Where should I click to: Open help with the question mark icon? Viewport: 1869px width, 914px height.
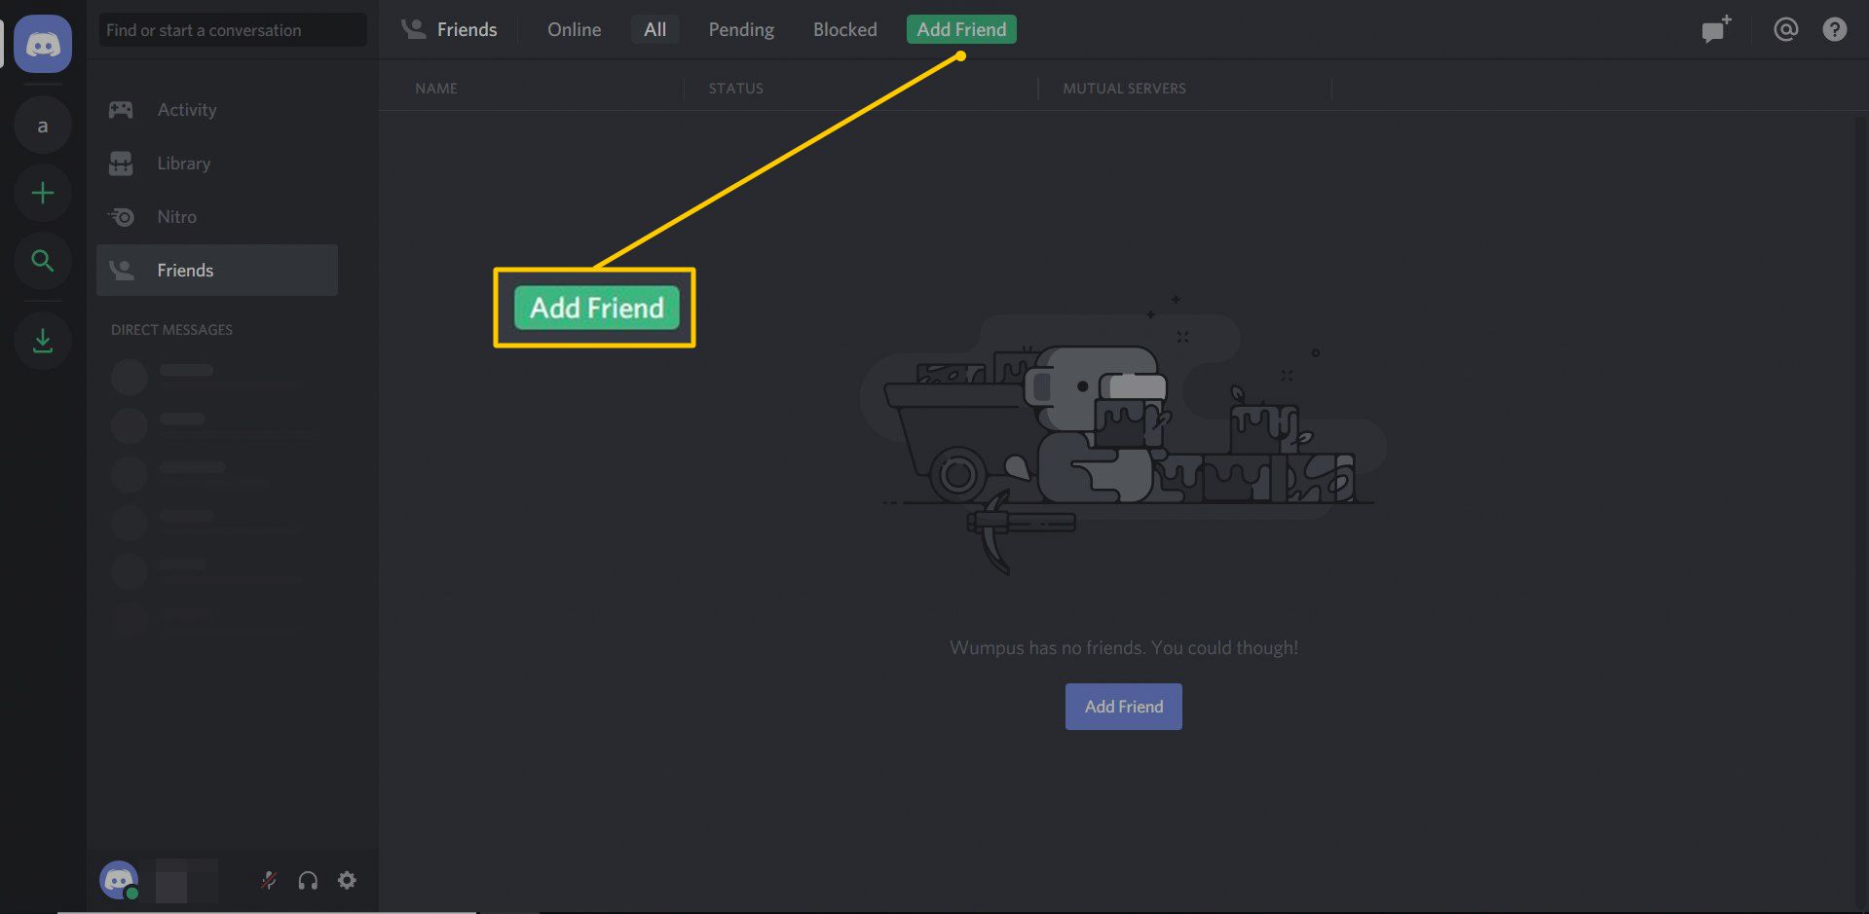[x=1834, y=29]
